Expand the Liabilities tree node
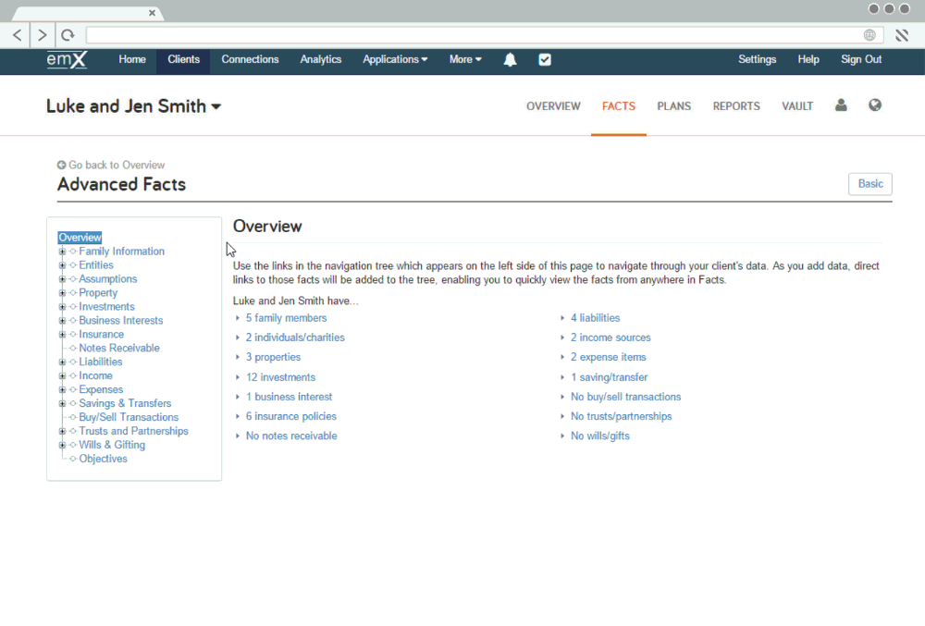The width and height of the screenshot is (925, 626). (x=62, y=362)
